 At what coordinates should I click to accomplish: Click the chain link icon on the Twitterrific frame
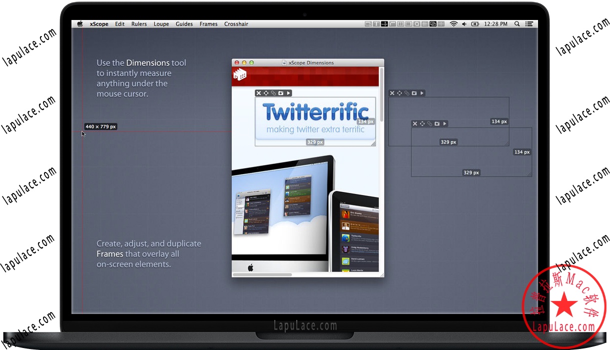[273, 93]
